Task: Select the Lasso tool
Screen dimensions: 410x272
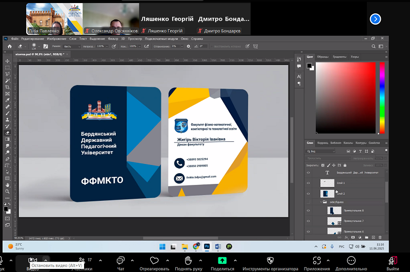Action: 7,74
